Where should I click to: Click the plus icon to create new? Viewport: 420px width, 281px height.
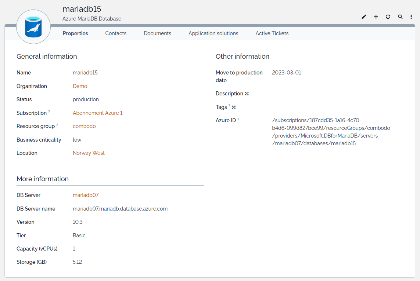tap(376, 17)
